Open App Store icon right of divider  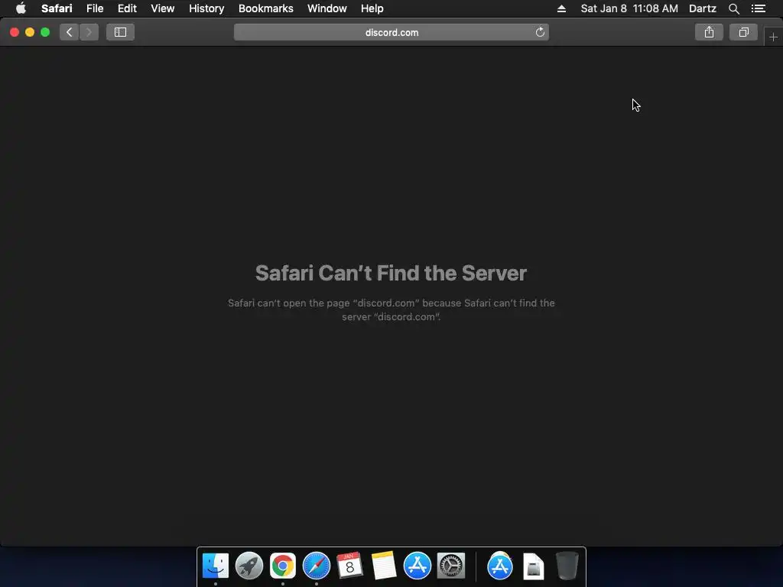pyautogui.click(x=500, y=566)
